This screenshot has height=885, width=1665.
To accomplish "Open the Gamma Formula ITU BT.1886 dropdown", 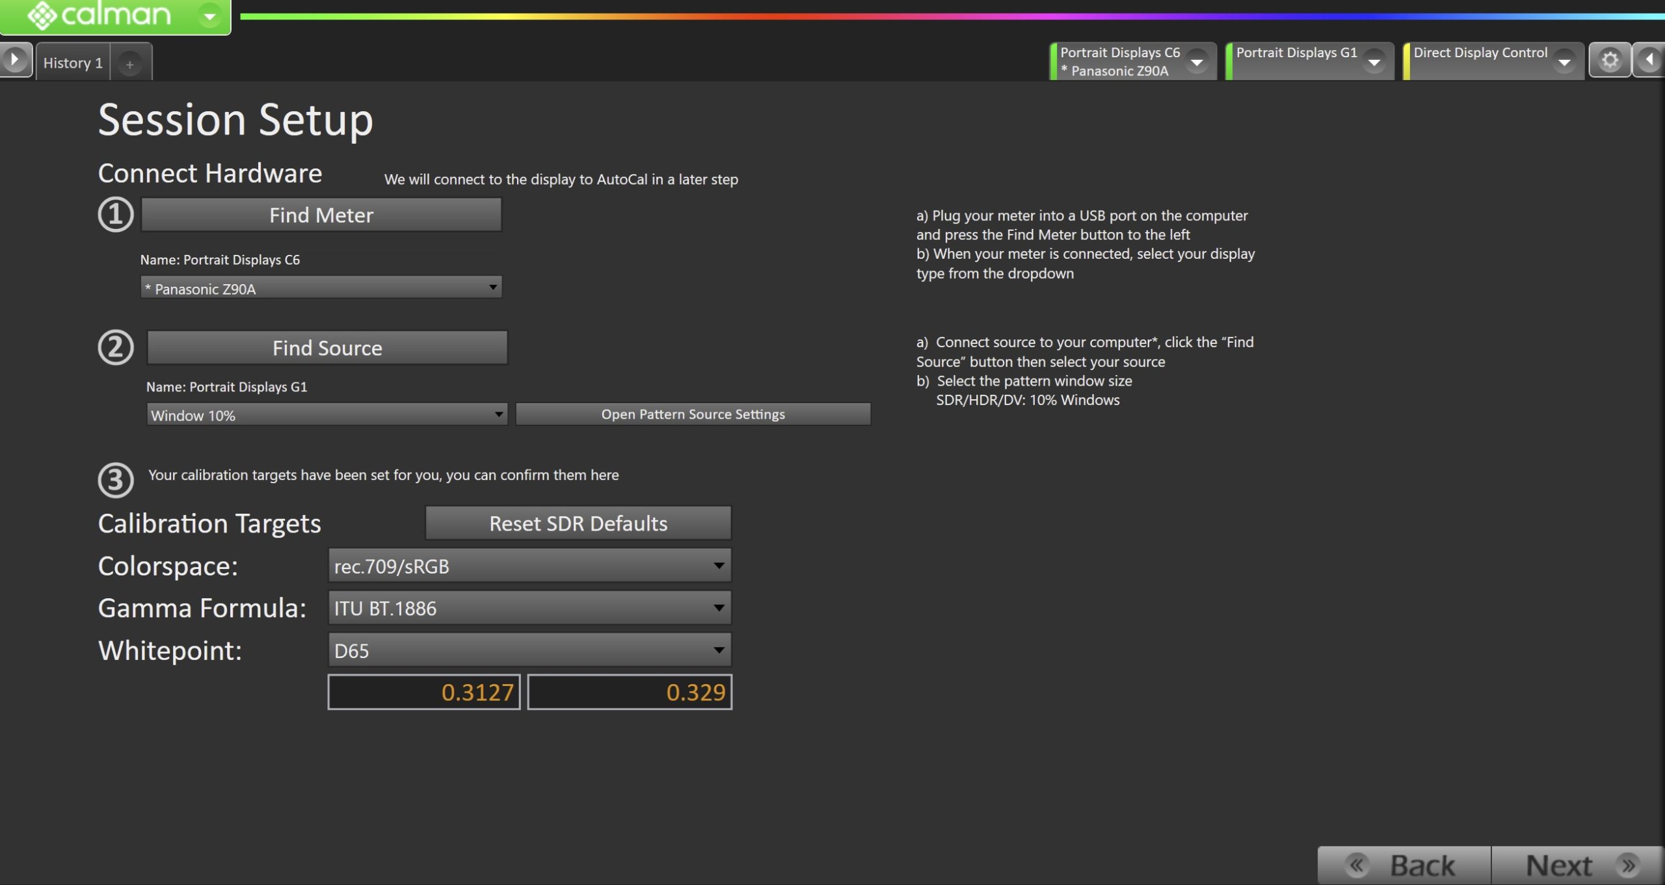I will (529, 607).
